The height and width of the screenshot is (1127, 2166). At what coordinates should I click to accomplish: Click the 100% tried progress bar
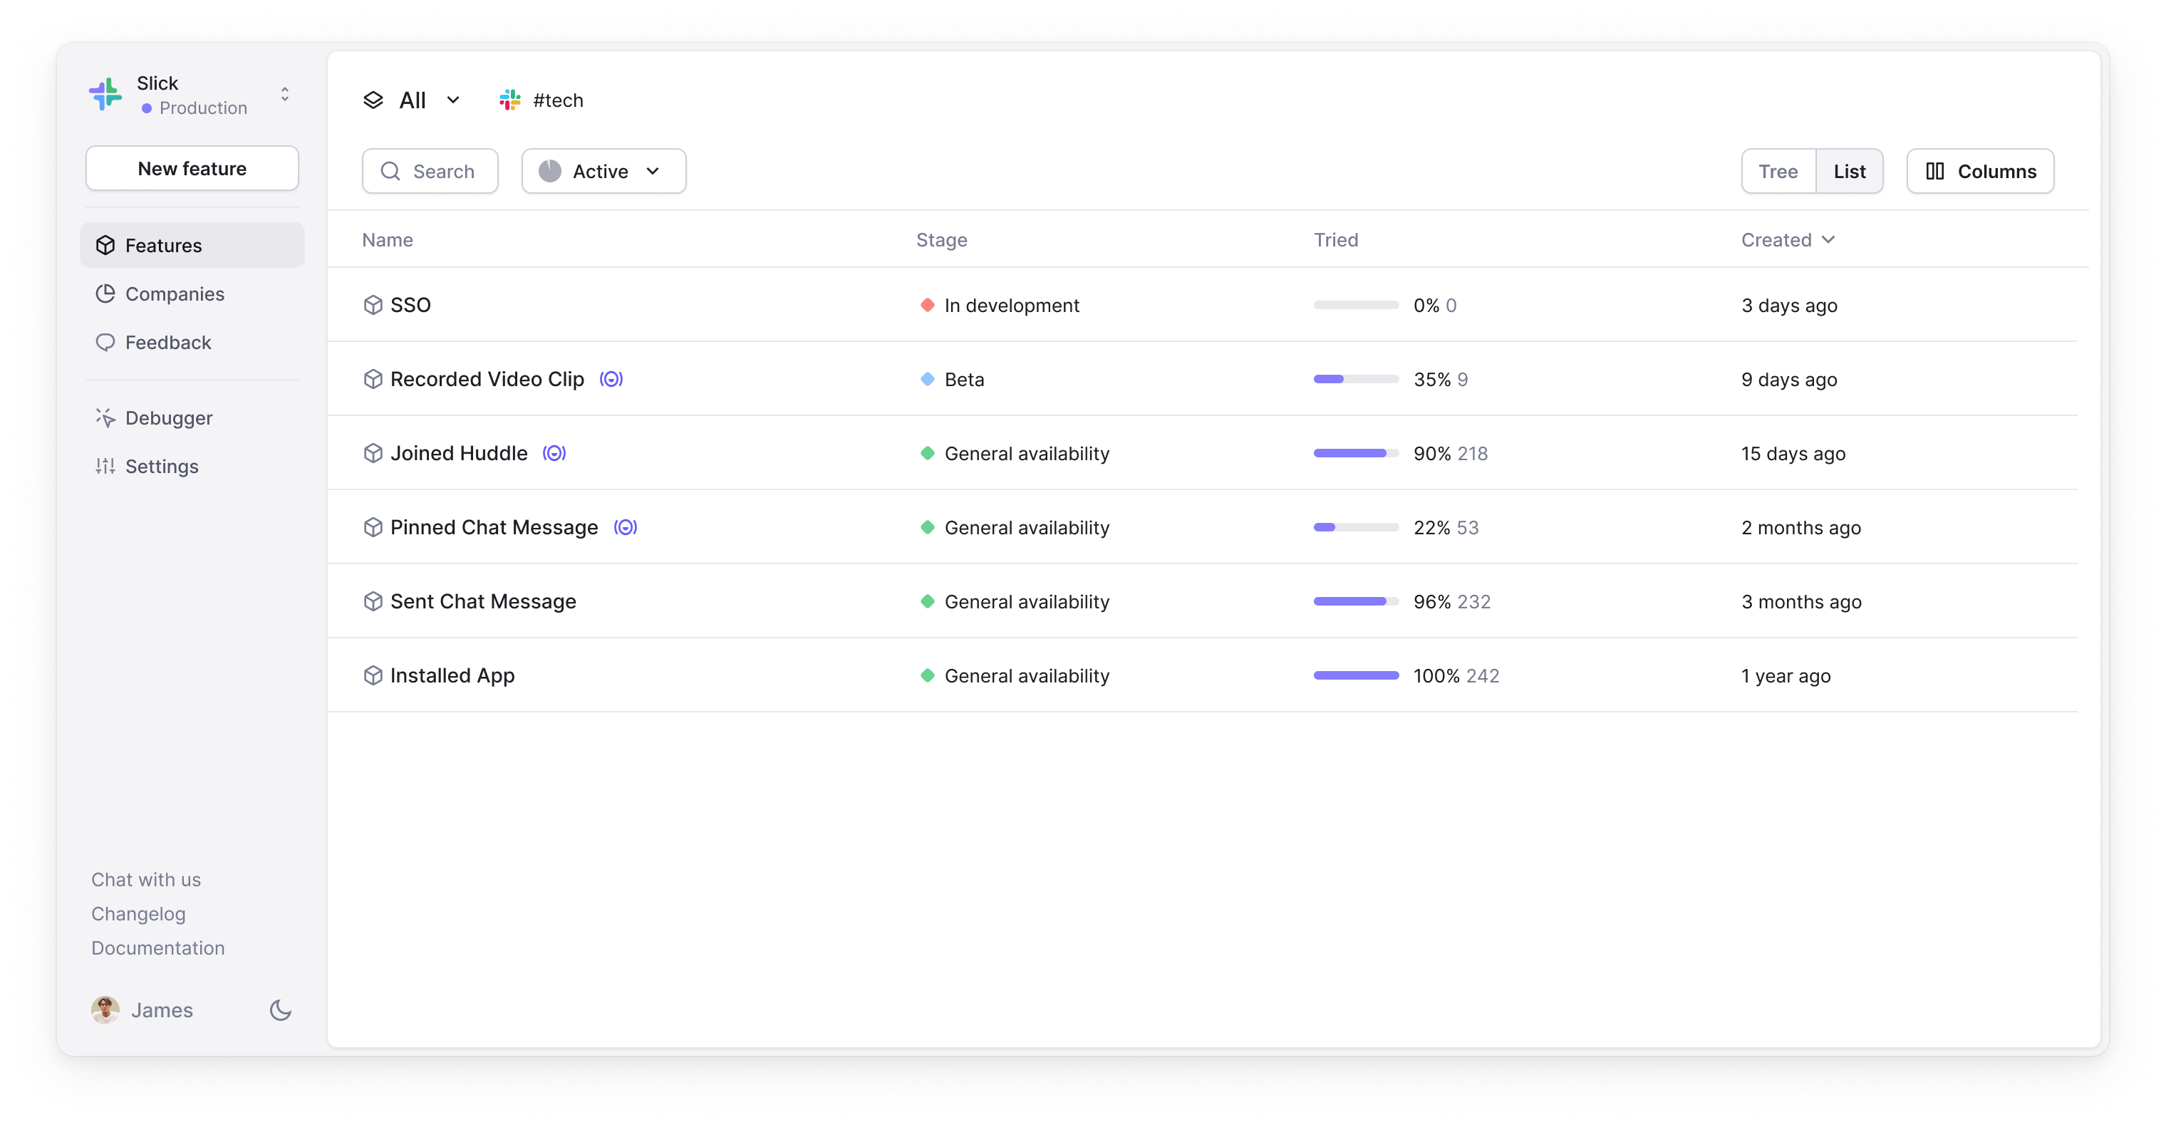click(x=1357, y=675)
